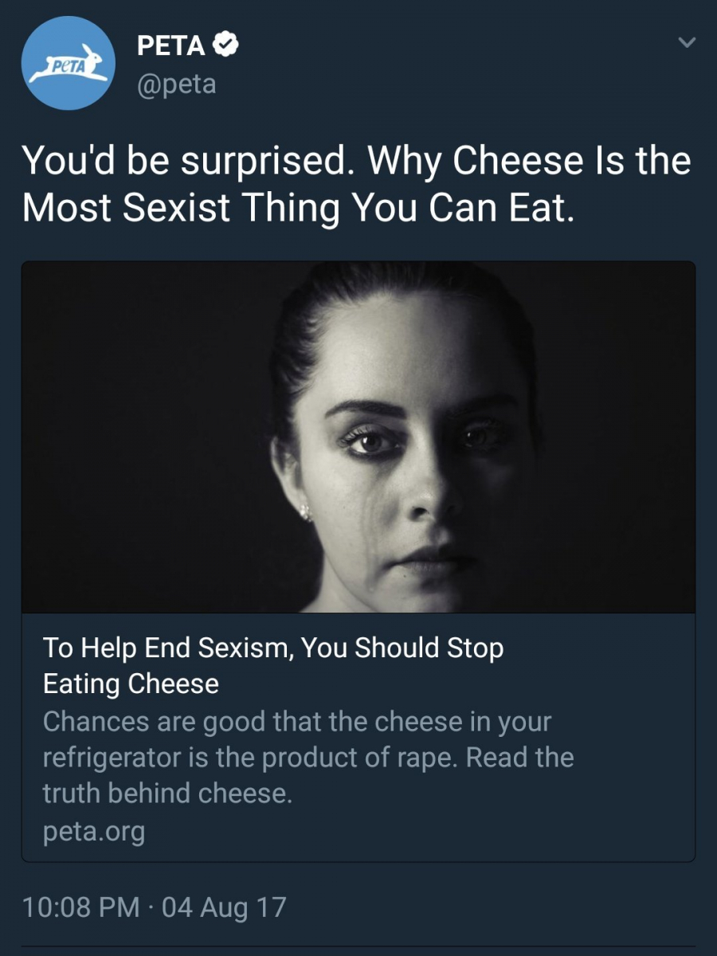Click the 10:08 PM time text
Screen dimensions: 717x956
(x=80, y=907)
